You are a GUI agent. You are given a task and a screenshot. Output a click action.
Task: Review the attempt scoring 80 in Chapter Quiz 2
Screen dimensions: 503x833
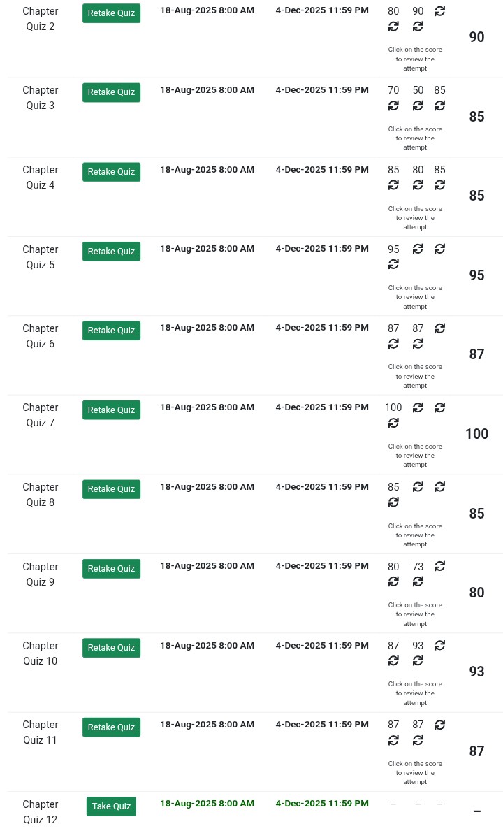coord(393,11)
